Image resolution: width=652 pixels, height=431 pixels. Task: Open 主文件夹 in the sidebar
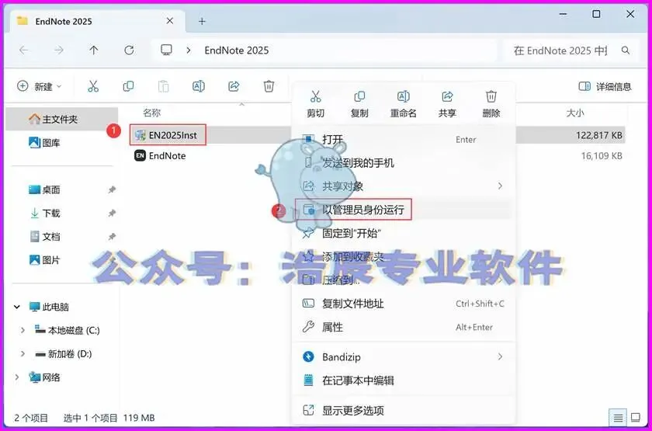tap(62, 120)
